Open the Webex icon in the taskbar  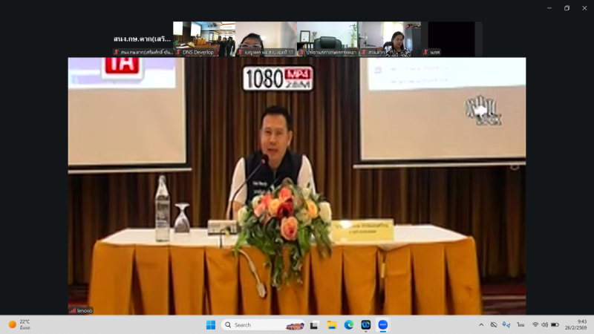click(x=365, y=324)
